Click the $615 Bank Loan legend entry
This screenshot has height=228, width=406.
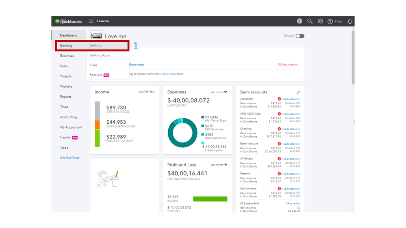(x=213, y=127)
